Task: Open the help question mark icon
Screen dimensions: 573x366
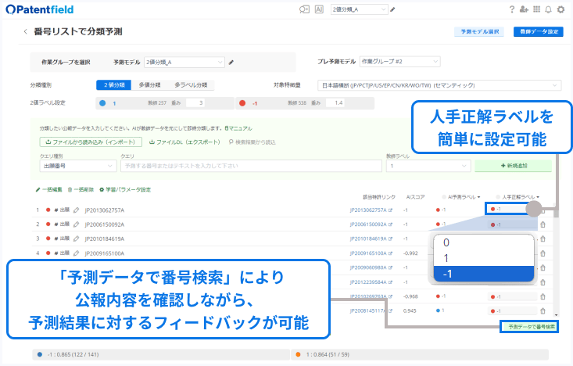Action: coord(512,9)
